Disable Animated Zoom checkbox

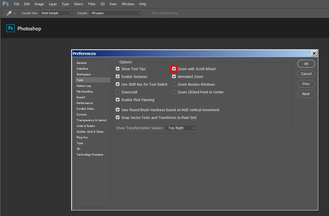(174, 76)
